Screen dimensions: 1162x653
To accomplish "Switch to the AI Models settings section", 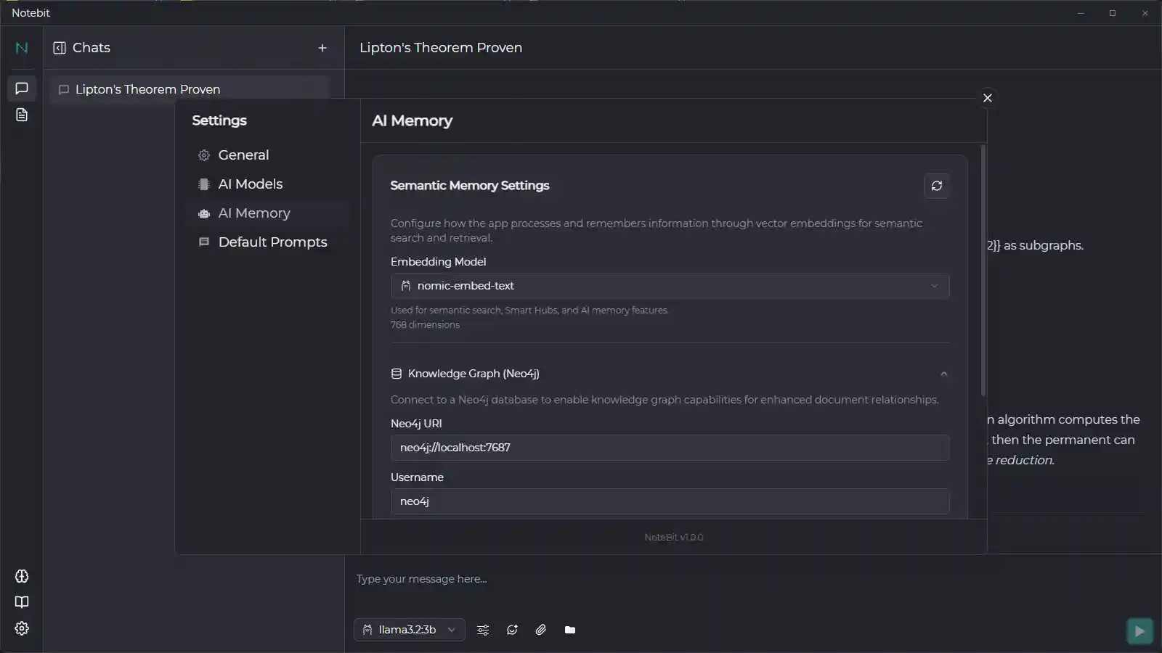I will [x=251, y=184].
